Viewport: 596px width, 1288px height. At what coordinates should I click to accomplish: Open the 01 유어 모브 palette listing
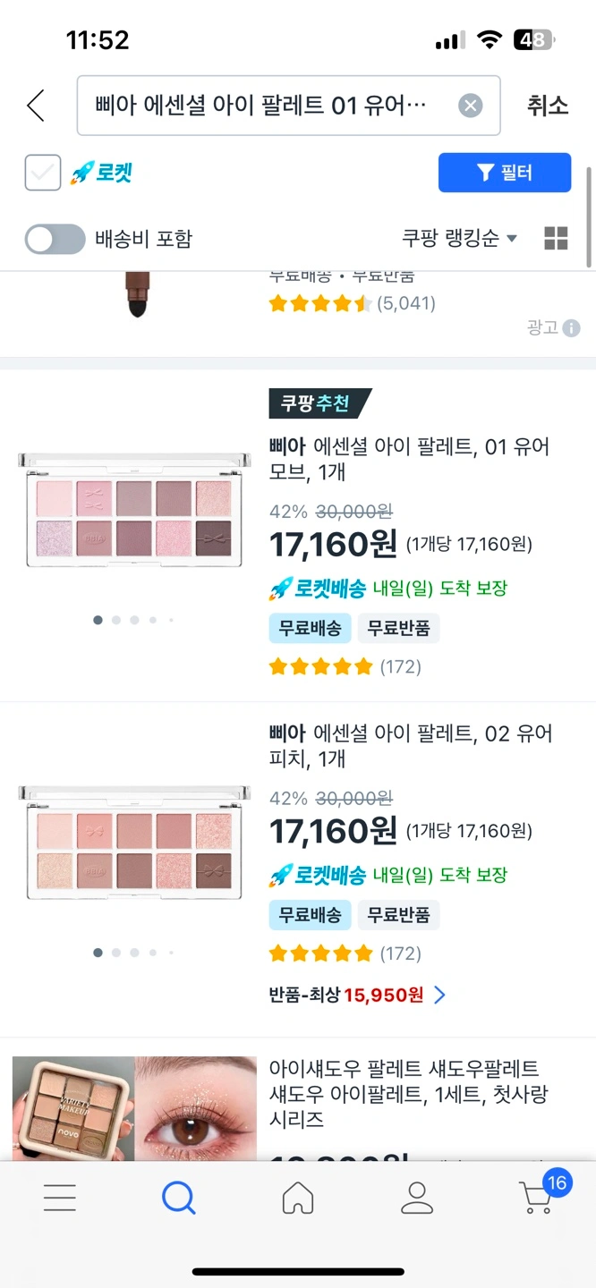[x=409, y=458]
